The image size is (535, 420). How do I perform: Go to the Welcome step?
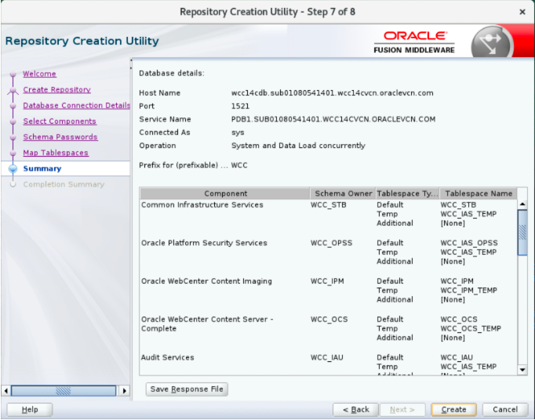pyautogui.click(x=39, y=74)
